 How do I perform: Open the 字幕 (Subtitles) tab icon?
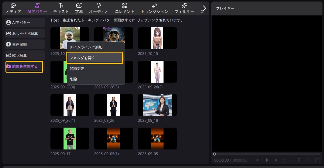[x=79, y=5]
